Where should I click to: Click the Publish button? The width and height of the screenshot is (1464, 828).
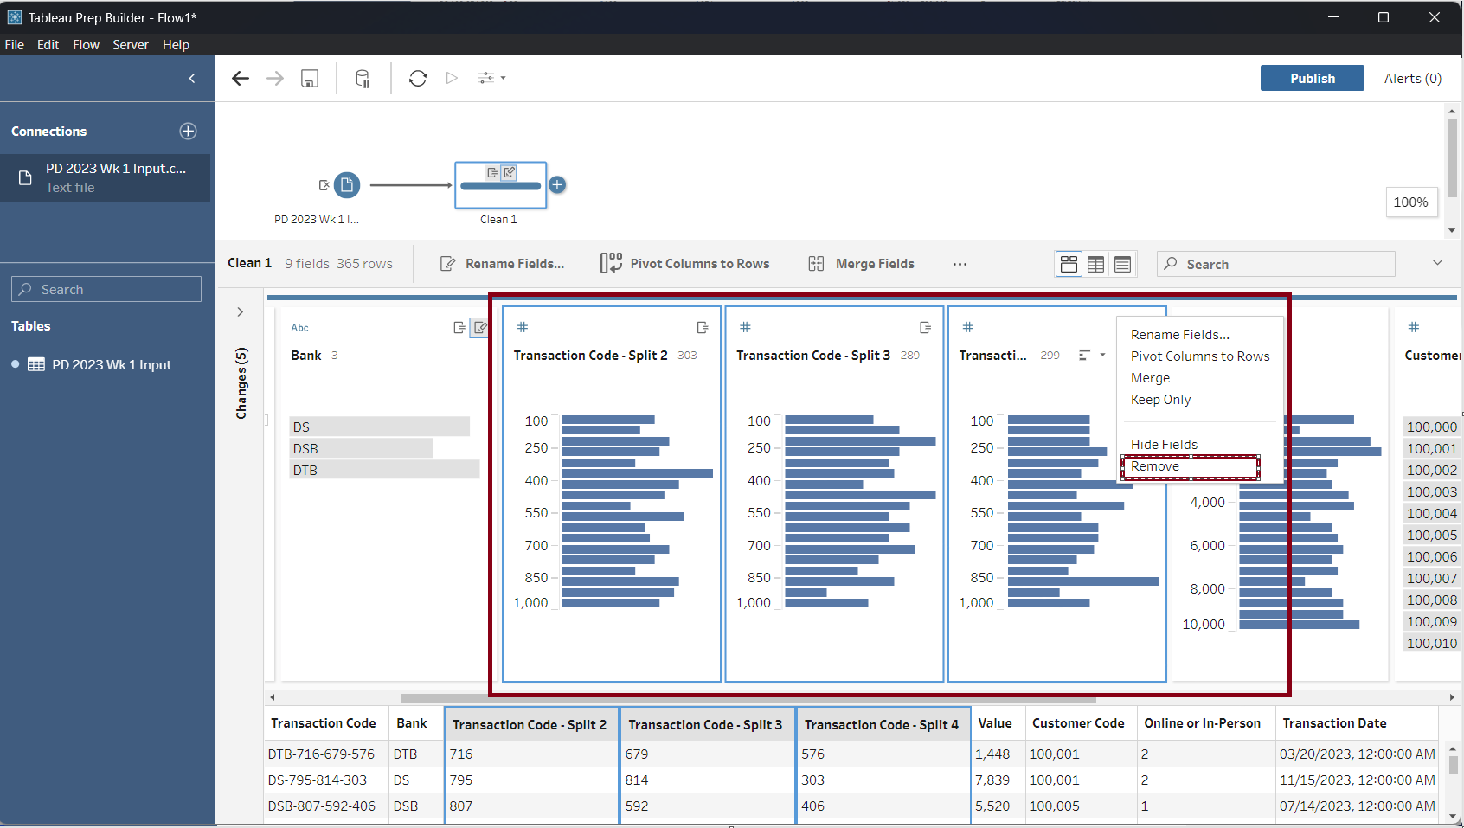click(1312, 79)
